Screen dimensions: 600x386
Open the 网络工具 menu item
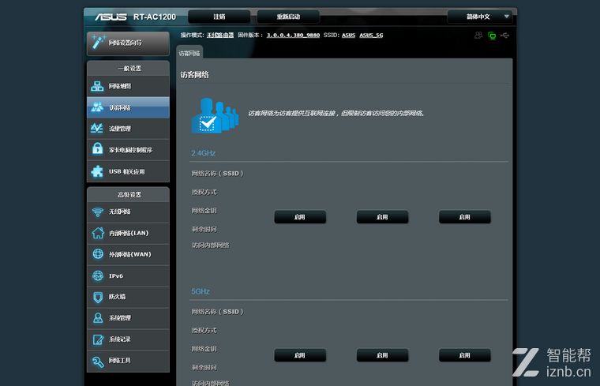coord(128,361)
